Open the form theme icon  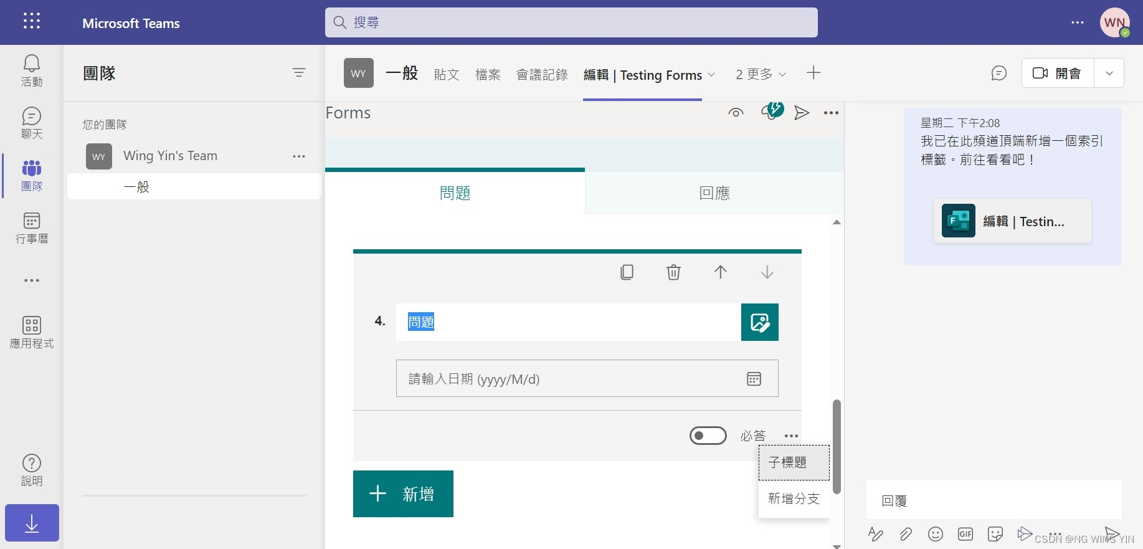(772, 112)
